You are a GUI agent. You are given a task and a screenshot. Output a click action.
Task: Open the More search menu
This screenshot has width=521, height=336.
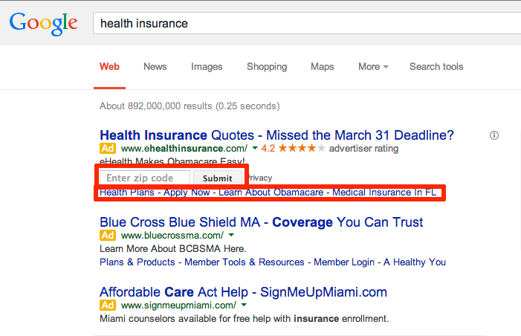[373, 67]
